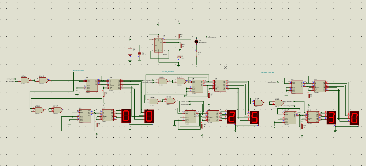Select capacitor C2 beside the battery
Image resolution: width=366 pixels, height=166 pixels.
tap(140, 54)
